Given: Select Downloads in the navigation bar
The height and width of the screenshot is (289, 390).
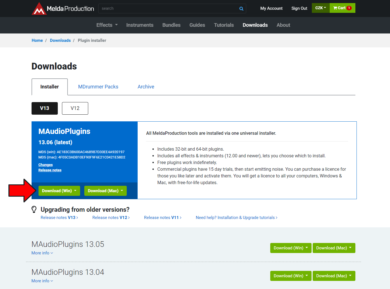Looking at the screenshot, I should coord(255,25).
